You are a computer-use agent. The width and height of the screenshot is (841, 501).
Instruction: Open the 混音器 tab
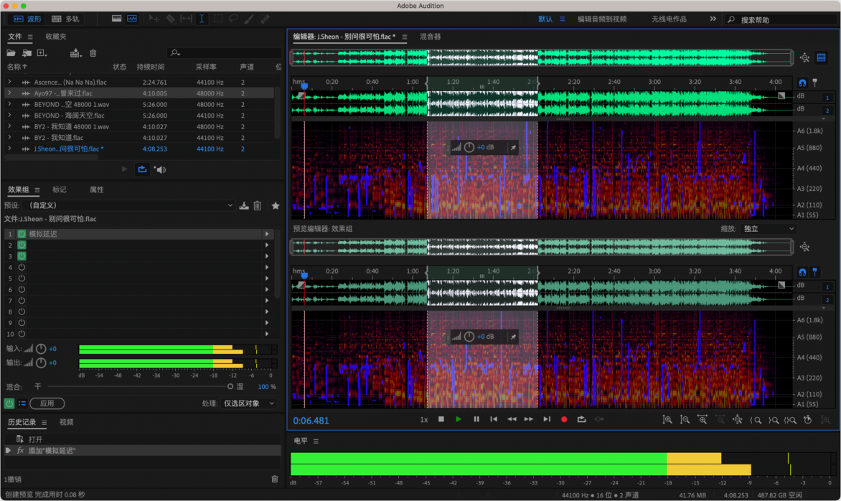coord(430,37)
